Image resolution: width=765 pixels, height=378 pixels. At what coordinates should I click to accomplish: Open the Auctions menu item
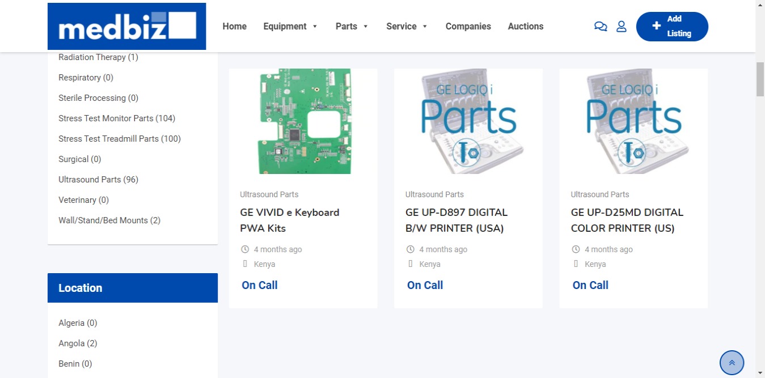pos(525,27)
